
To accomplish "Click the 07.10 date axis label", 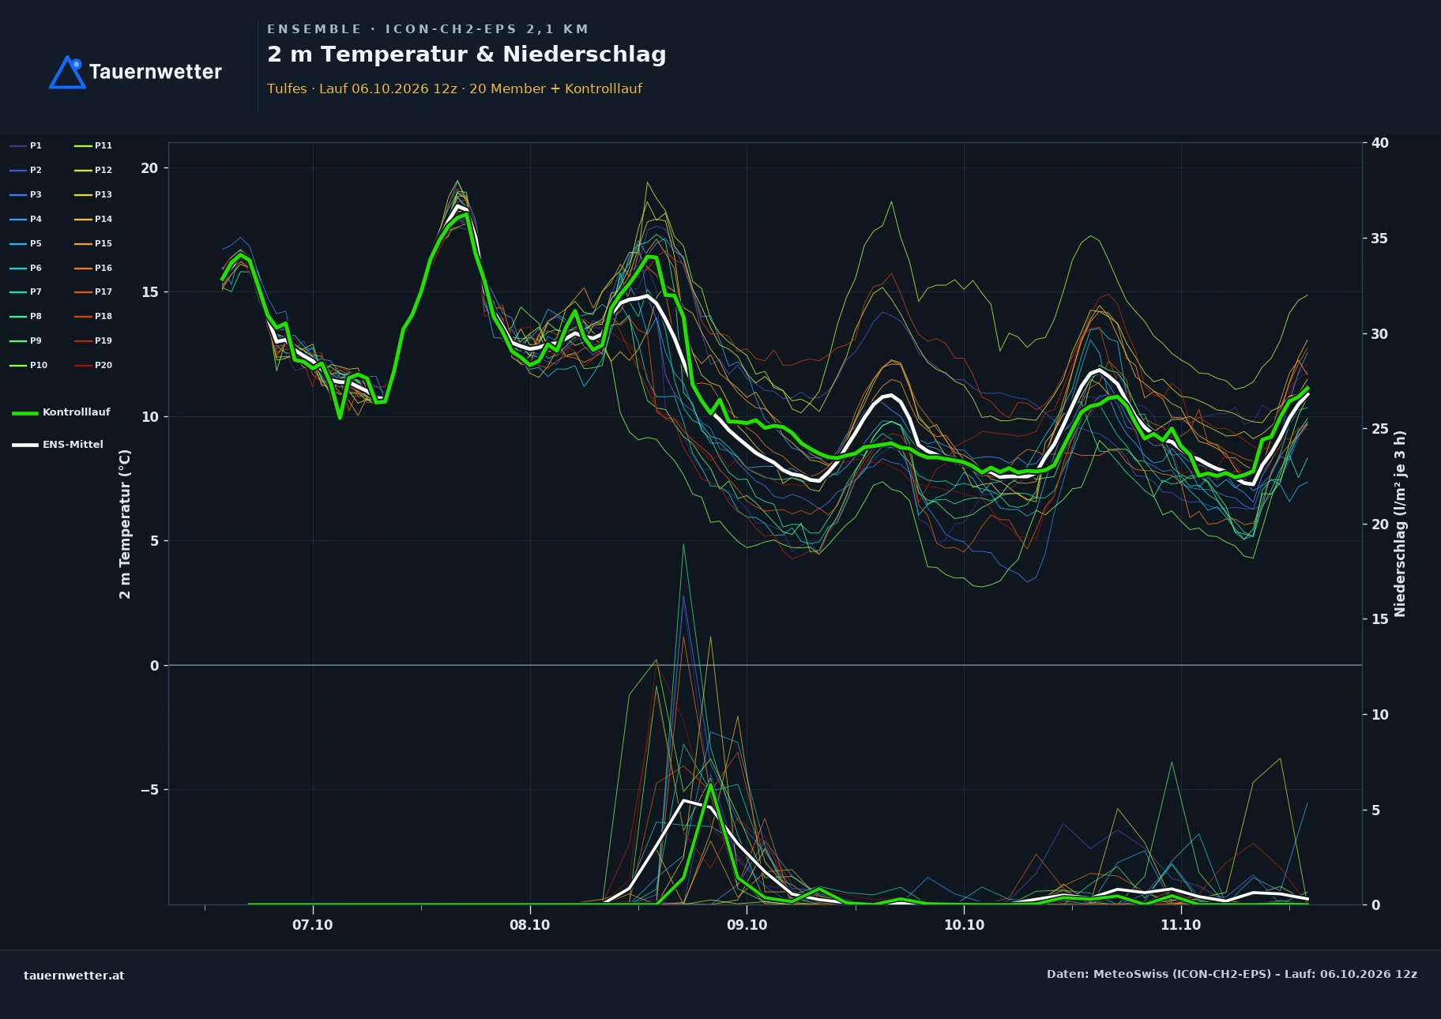I will pos(313,925).
